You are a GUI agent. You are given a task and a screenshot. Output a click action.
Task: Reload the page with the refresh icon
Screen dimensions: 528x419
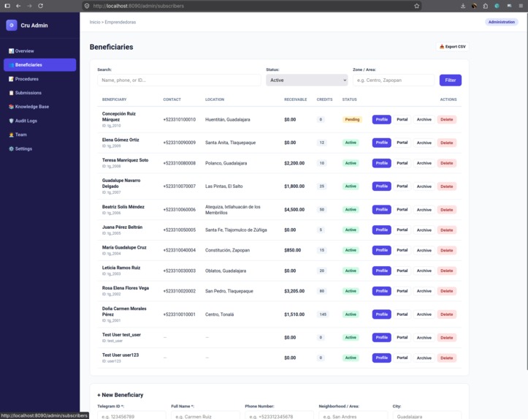(x=40, y=6)
